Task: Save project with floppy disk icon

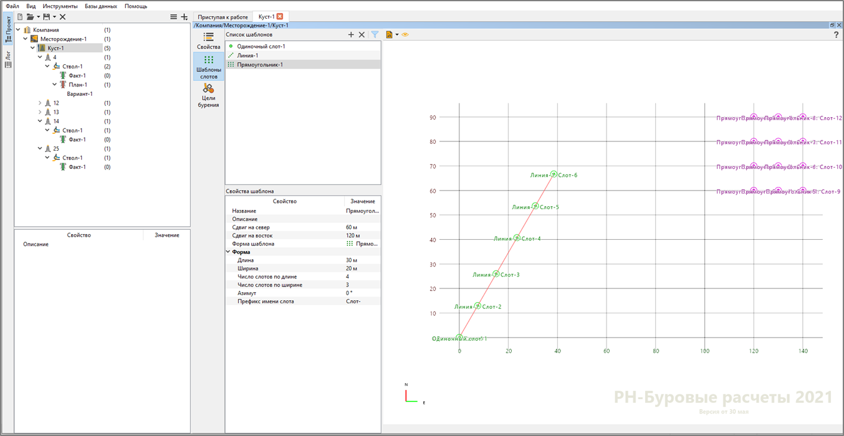Action: point(47,17)
